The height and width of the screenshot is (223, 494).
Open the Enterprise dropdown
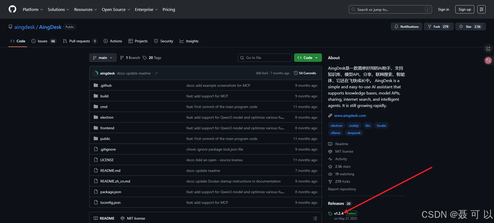[x=146, y=9]
